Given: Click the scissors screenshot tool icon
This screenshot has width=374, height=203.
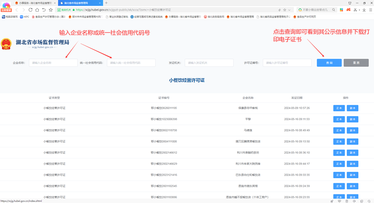Looking at the screenshot, I should 355,9.
